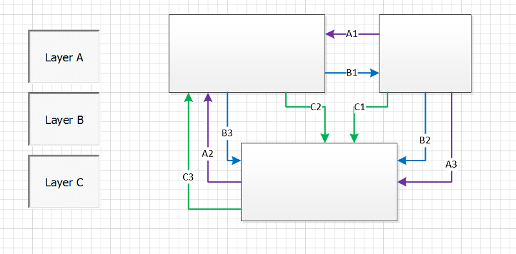
Task: Click the C3 green arrowhead under top-left box
Action: click(188, 97)
